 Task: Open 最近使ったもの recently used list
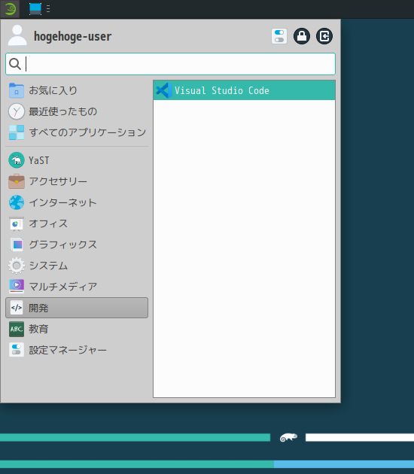(x=77, y=111)
